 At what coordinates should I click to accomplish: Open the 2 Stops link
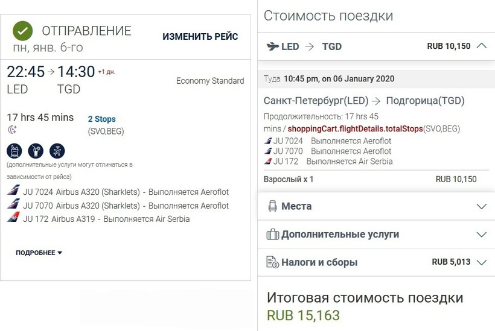pyautogui.click(x=101, y=119)
